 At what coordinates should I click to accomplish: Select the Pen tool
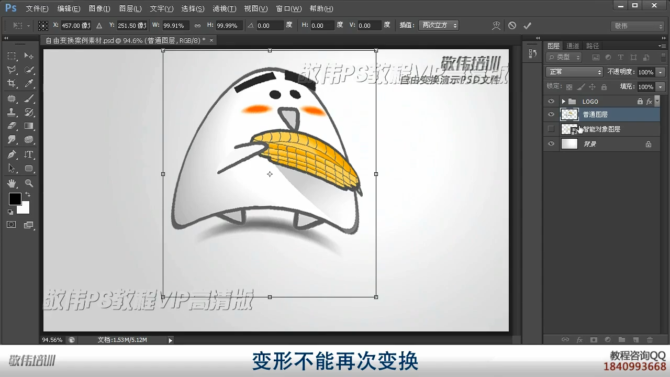(x=12, y=154)
